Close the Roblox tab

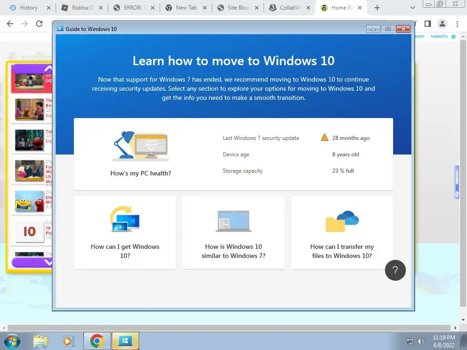(101, 8)
